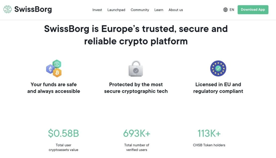Image resolution: width=276 pixels, height=158 pixels.
Task: Click the EU flag compliance badge icon
Action: point(218,68)
